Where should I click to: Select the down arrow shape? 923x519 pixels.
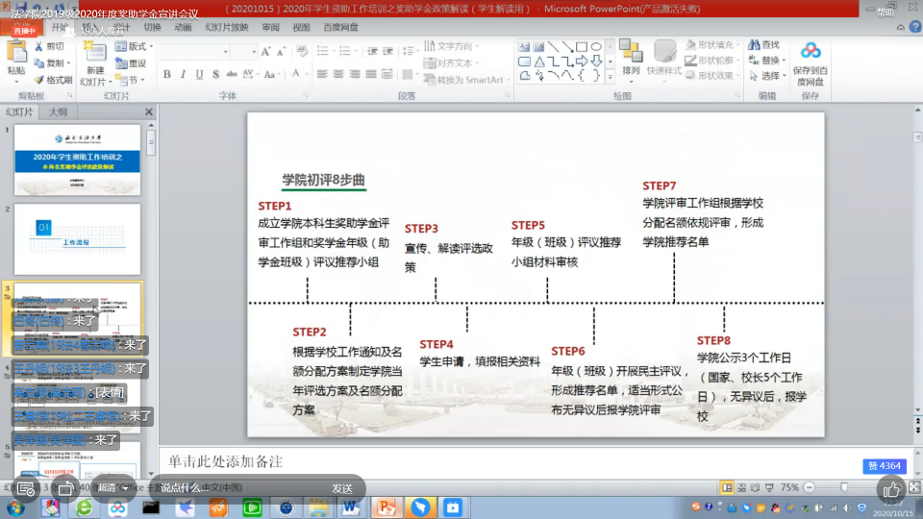point(596,62)
